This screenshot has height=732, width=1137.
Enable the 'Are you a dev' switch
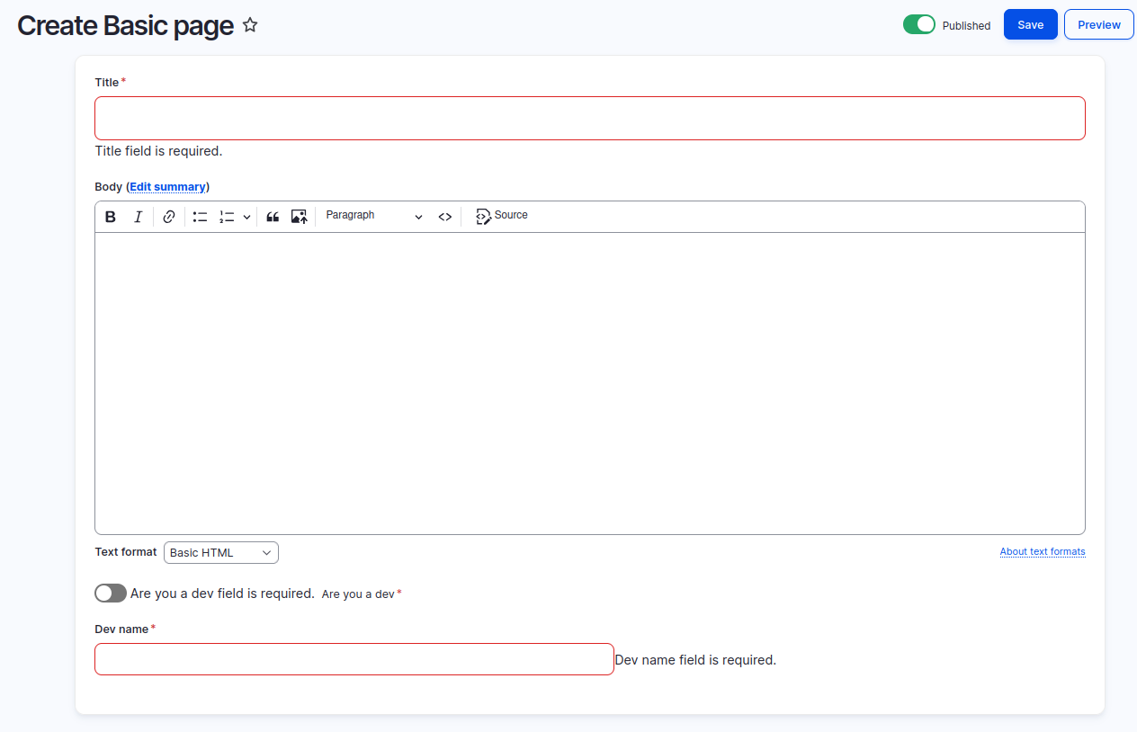(111, 594)
